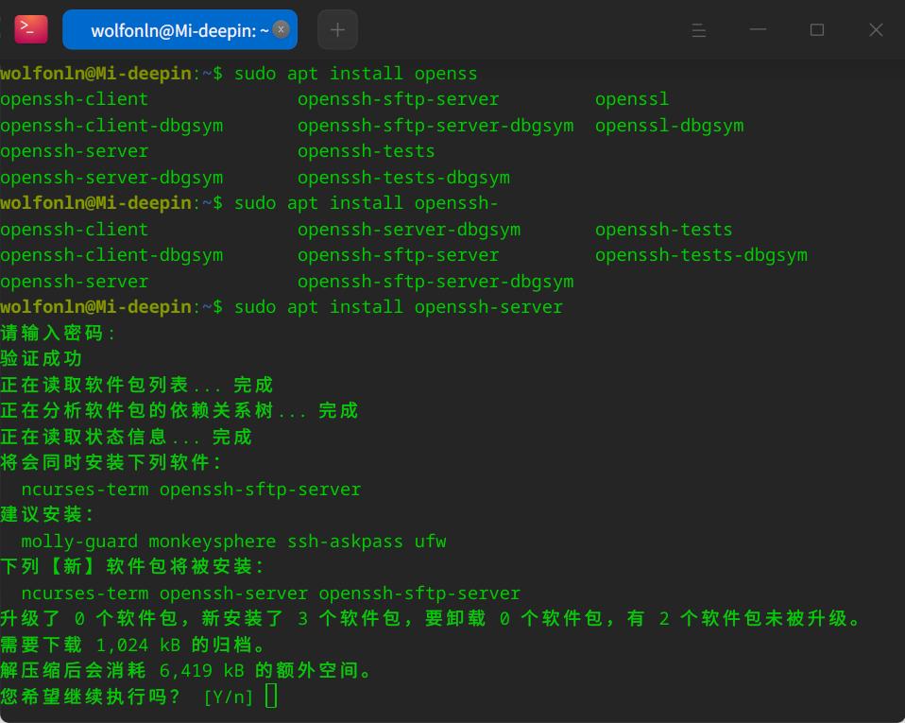Click the 'sudo apt install openss' command line
This screenshot has width=905, height=723.
click(x=355, y=74)
